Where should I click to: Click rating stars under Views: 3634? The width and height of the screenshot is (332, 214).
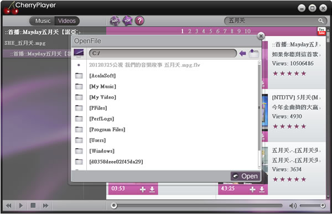click(289, 179)
